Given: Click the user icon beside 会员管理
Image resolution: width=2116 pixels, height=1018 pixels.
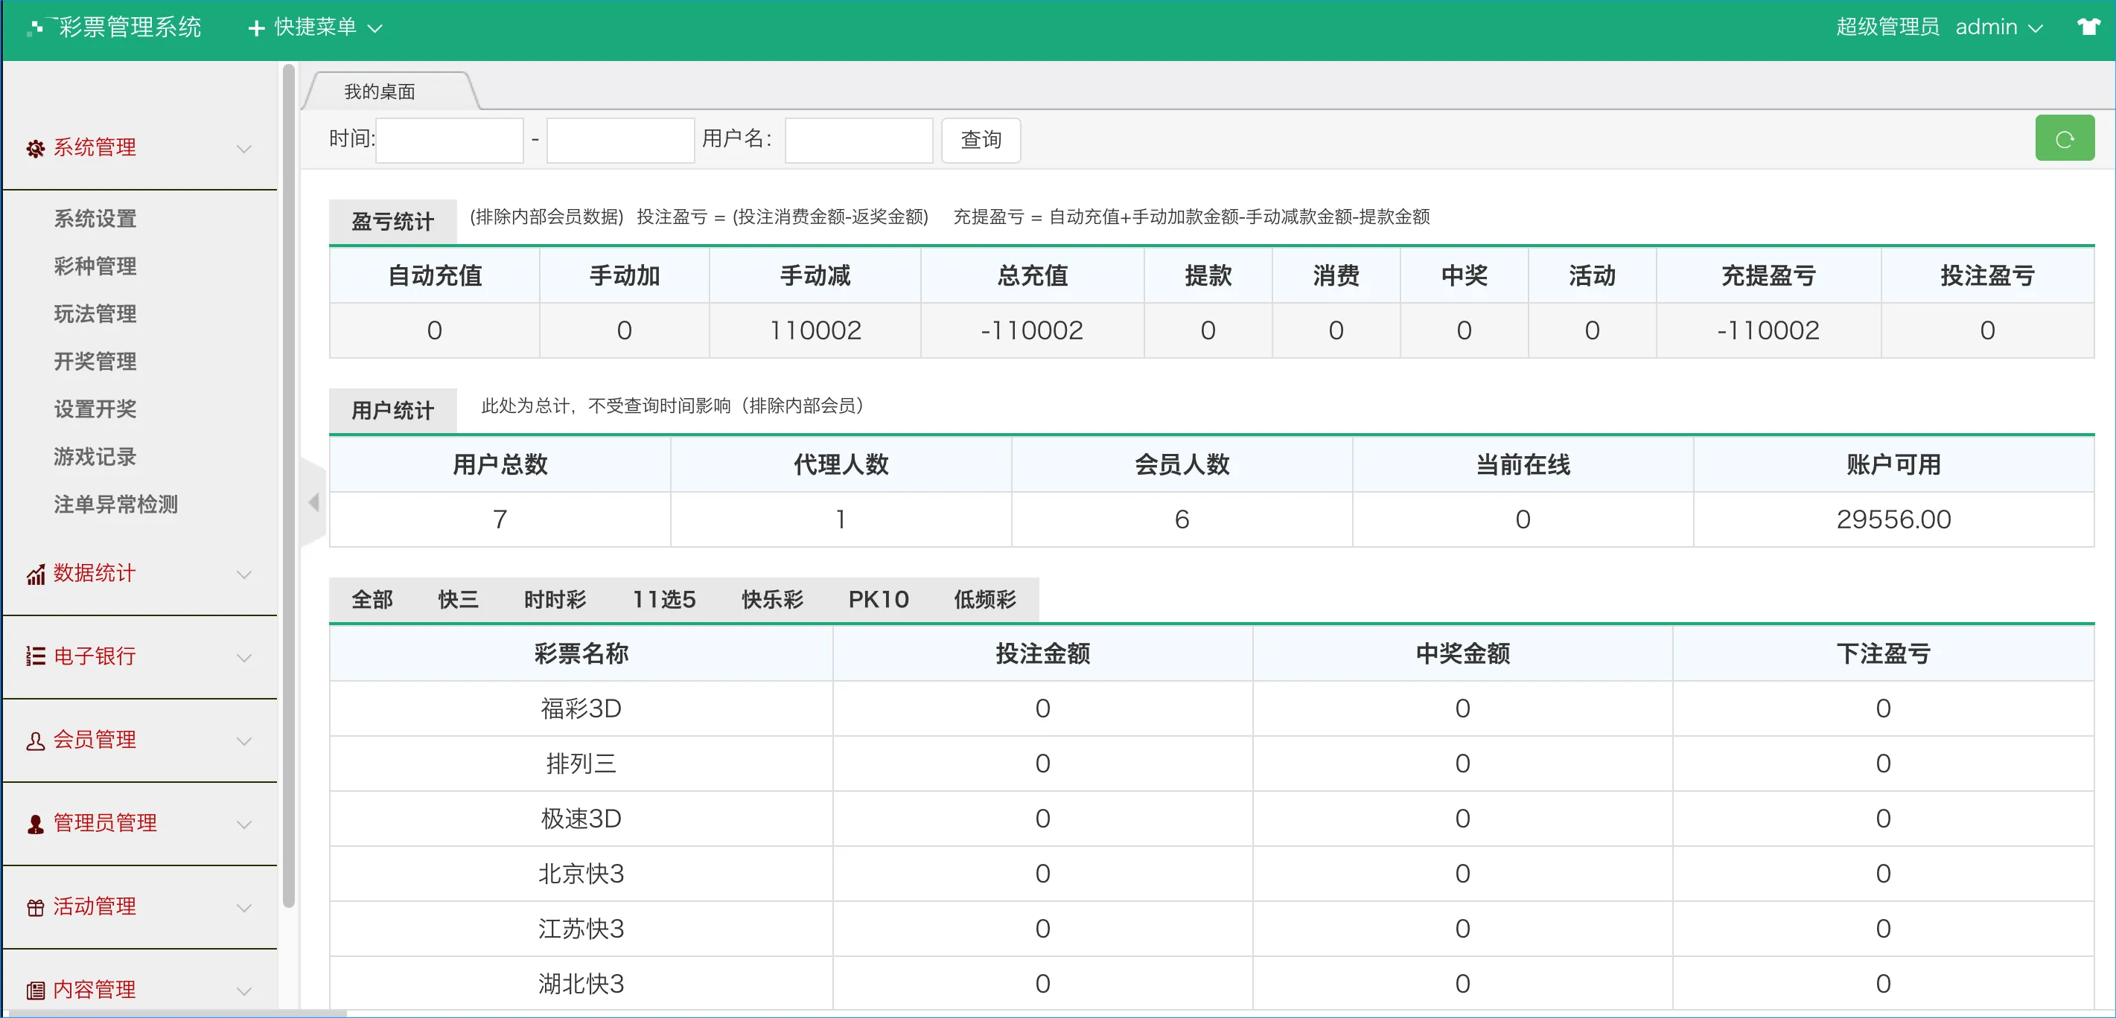Looking at the screenshot, I should (x=35, y=740).
